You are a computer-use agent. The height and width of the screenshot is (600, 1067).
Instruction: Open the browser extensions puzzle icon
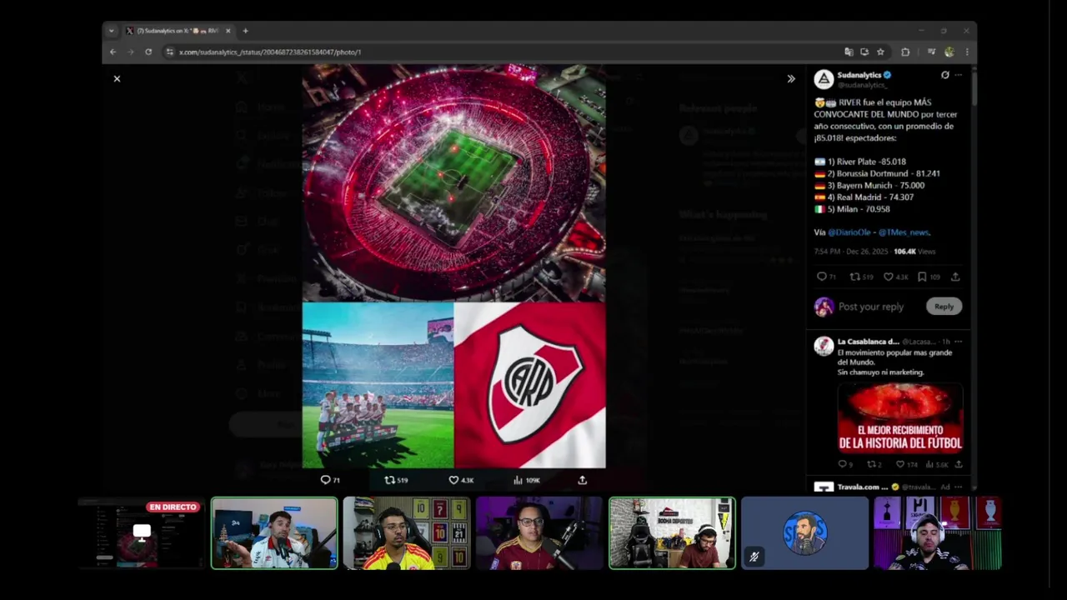905,52
